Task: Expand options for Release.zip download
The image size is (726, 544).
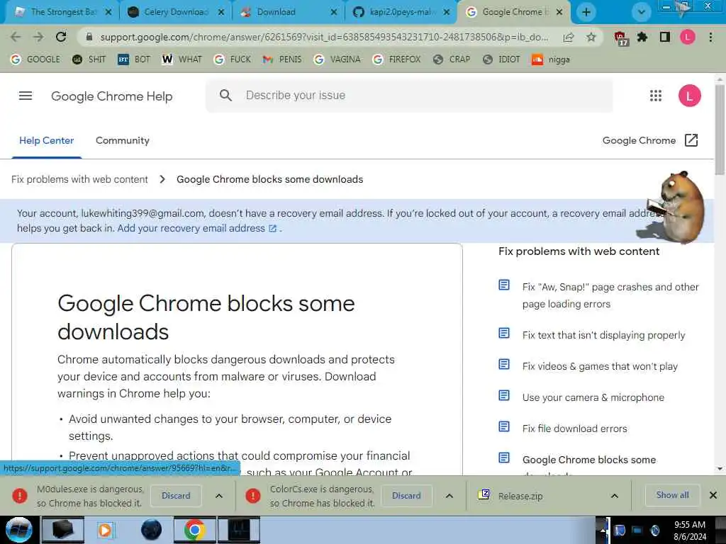Action: click(x=615, y=496)
